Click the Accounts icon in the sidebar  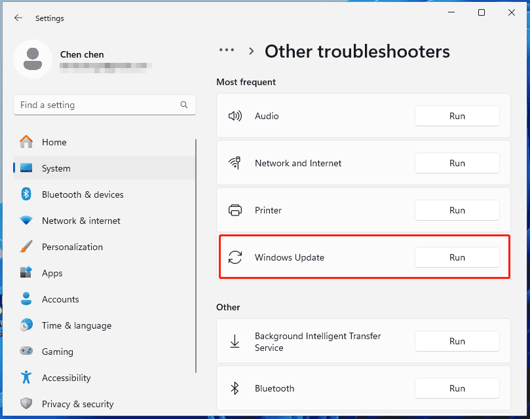tap(26, 299)
